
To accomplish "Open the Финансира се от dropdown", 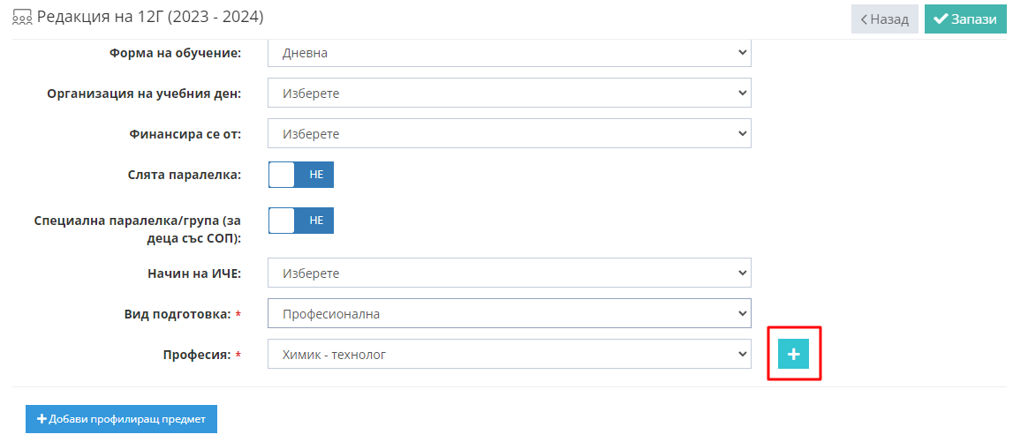I will point(510,134).
